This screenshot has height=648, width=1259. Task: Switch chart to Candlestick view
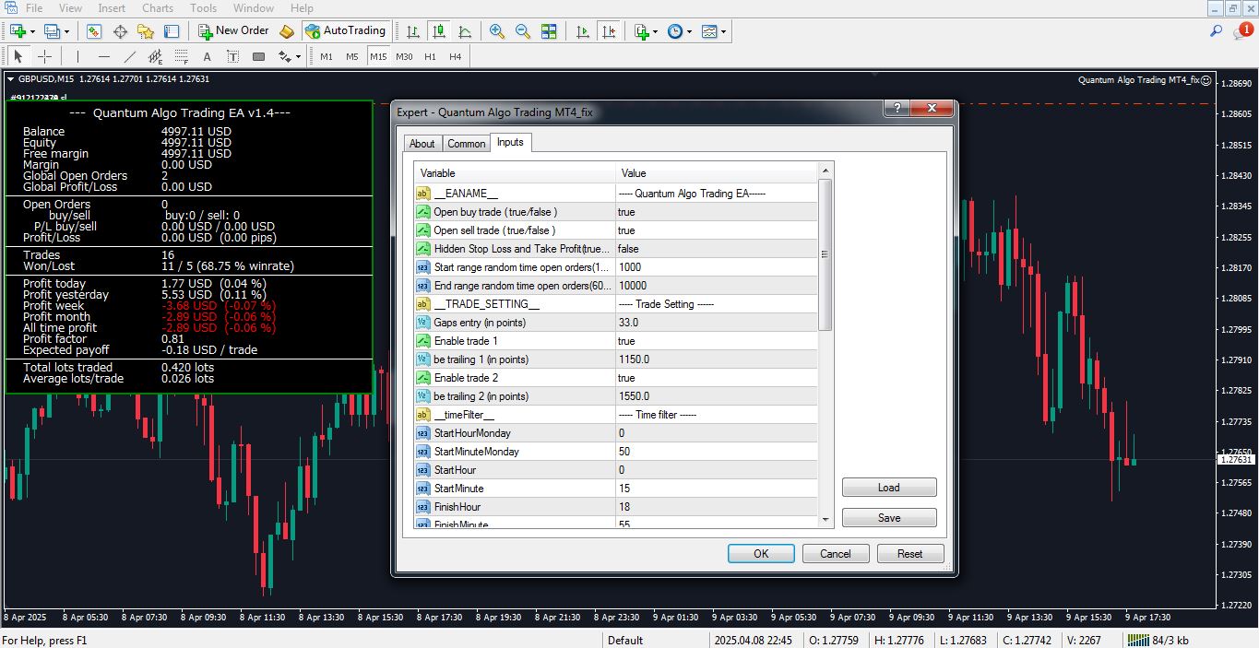(439, 30)
